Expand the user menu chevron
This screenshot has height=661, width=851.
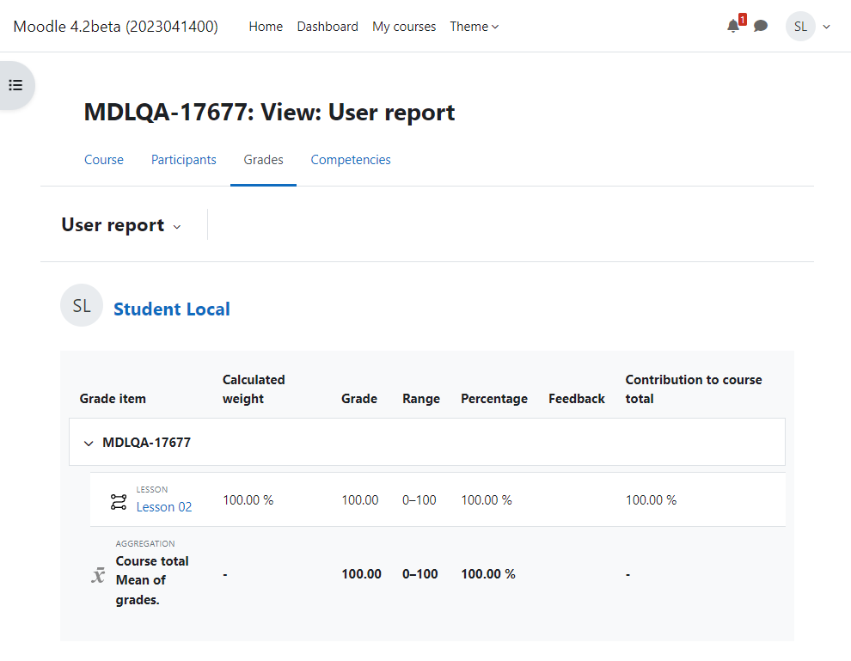(827, 27)
